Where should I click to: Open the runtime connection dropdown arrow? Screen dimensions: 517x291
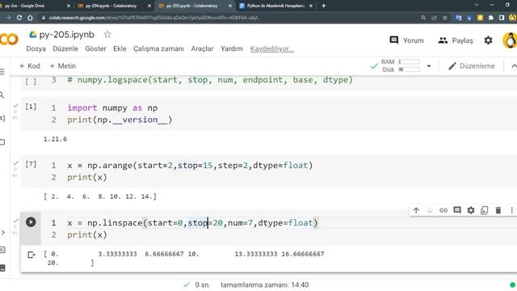point(429,66)
